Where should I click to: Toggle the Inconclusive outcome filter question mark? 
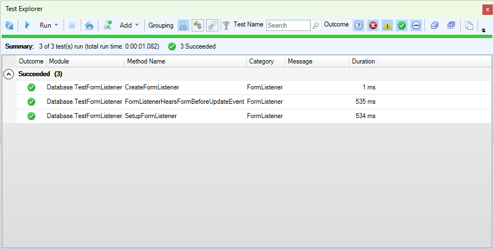tap(359, 25)
